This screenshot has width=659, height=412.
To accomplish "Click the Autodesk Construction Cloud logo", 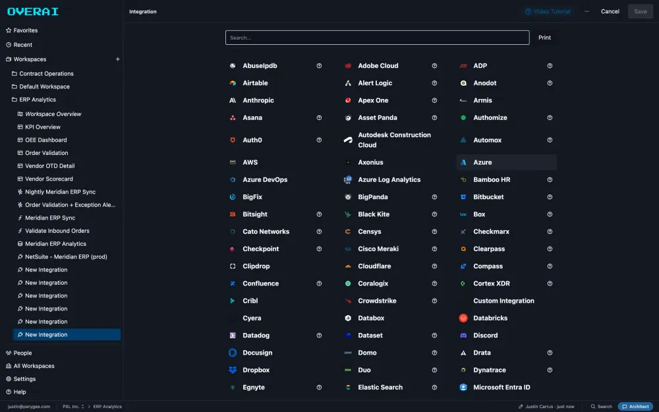I will pos(348,140).
